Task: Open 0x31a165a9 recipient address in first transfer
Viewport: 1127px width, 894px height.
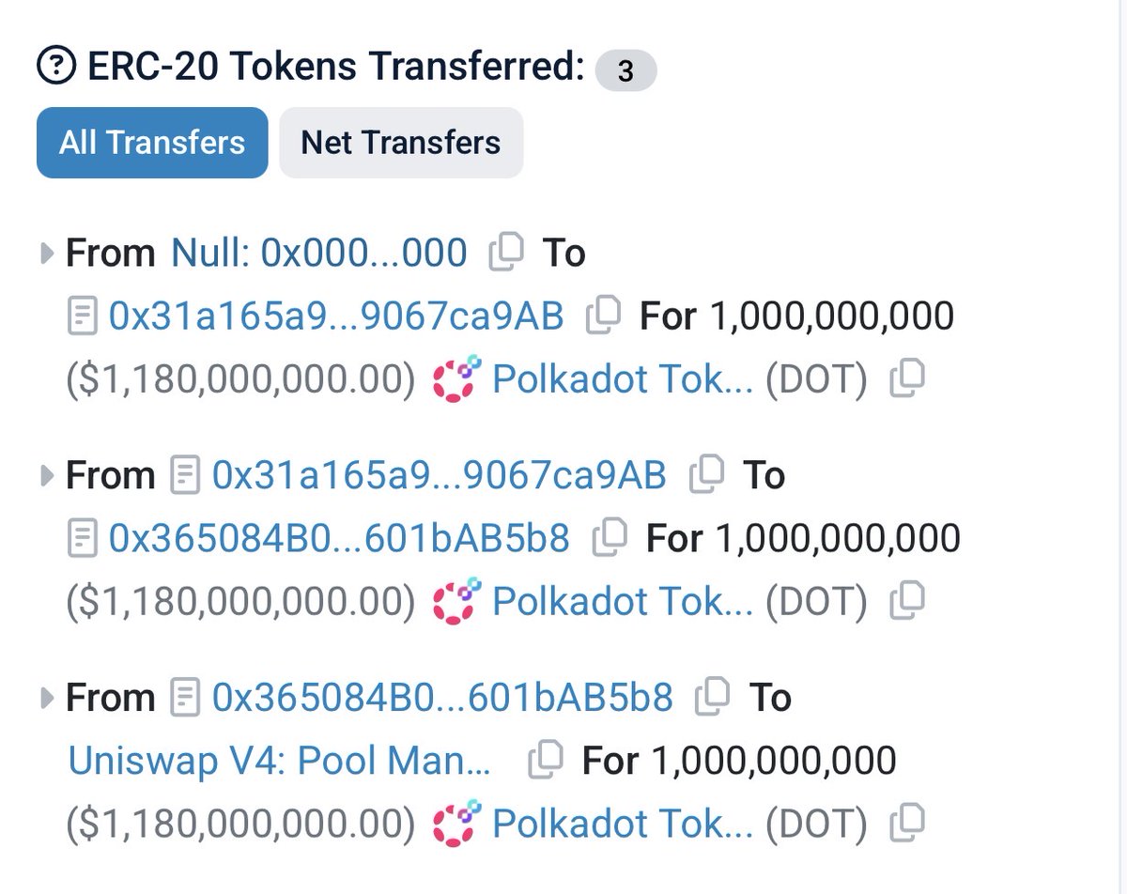Action: pos(336,316)
